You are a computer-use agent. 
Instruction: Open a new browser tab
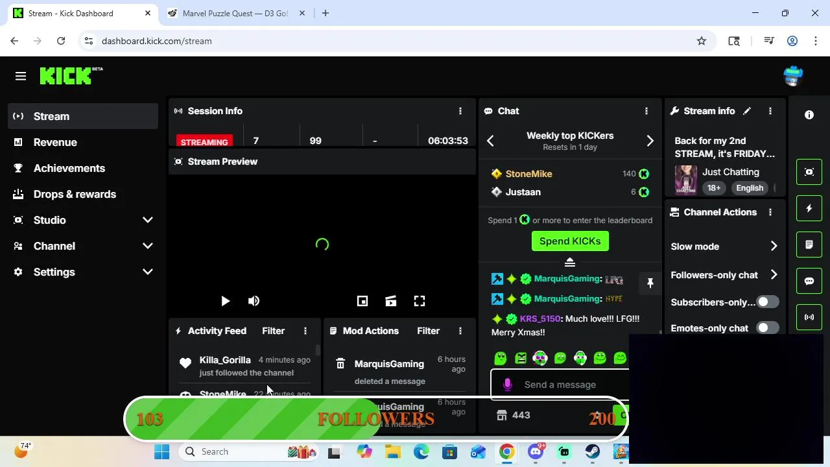326,13
